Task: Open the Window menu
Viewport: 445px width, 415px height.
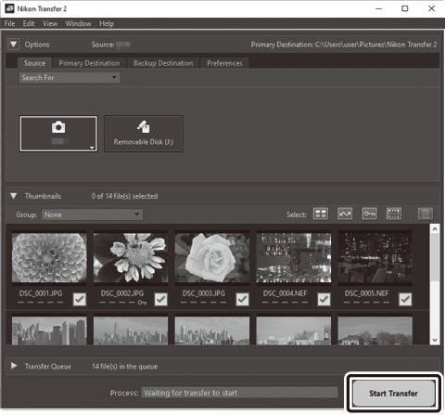Action: pos(78,23)
